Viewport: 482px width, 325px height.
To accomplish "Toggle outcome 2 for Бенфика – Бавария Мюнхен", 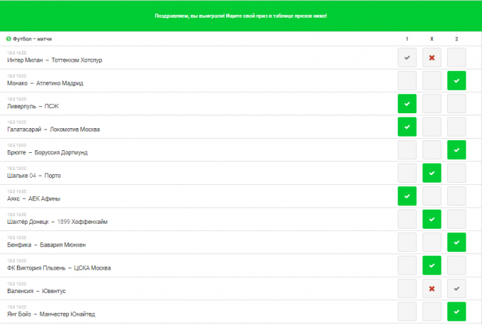I will [x=456, y=242].
